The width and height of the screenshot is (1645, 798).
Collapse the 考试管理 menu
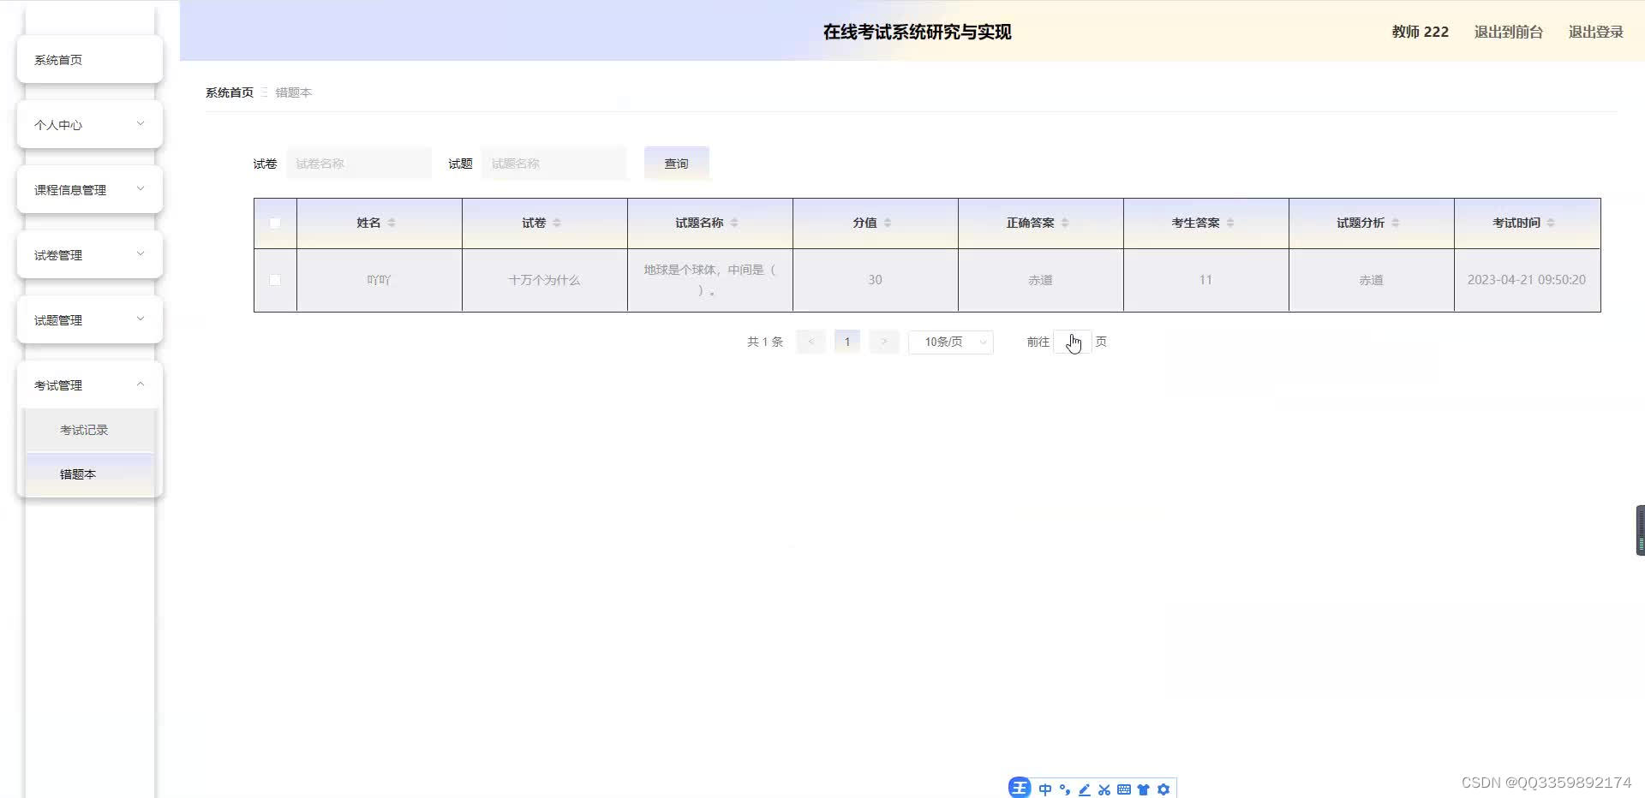click(90, 385)
